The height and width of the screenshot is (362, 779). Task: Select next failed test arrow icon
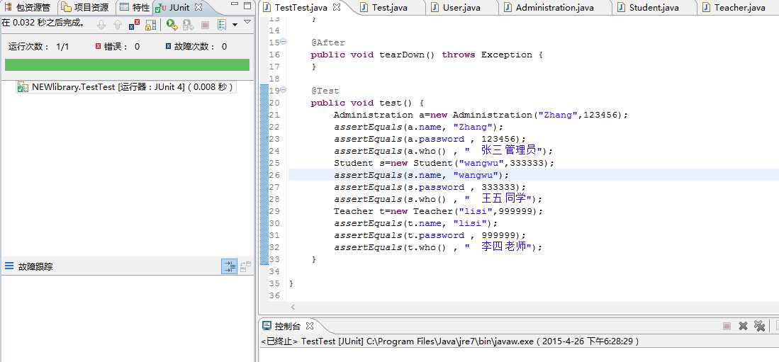[x=101, y=24]
